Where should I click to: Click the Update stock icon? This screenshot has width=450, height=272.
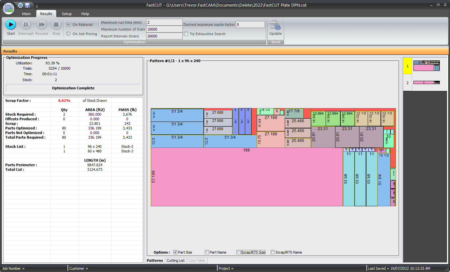pos(276,28)
